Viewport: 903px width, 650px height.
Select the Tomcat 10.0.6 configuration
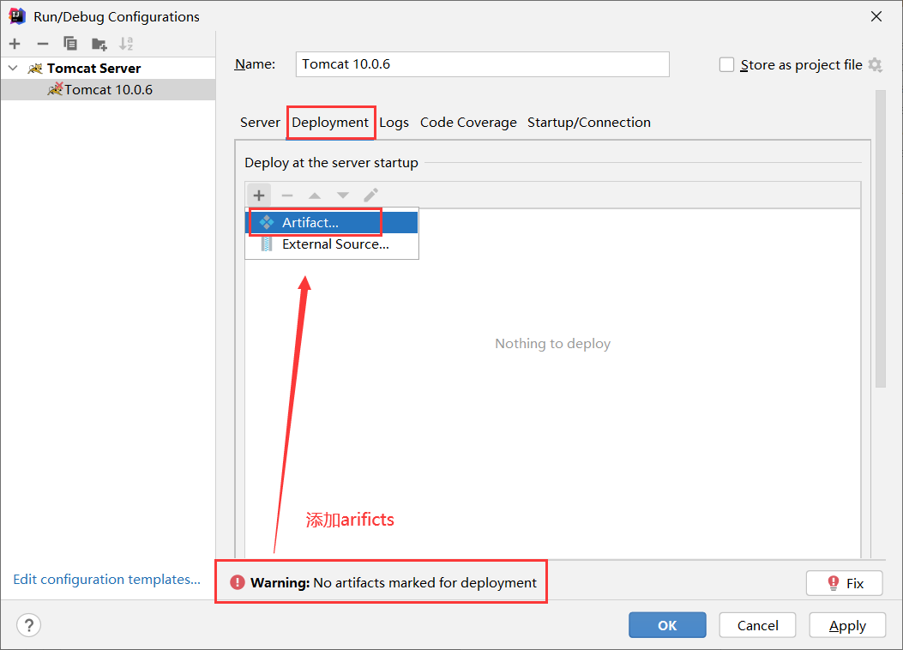point(108,90)
